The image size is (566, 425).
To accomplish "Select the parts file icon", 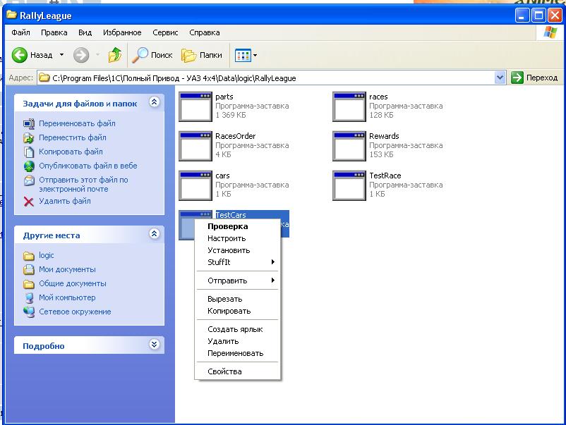I will [195, 106].
